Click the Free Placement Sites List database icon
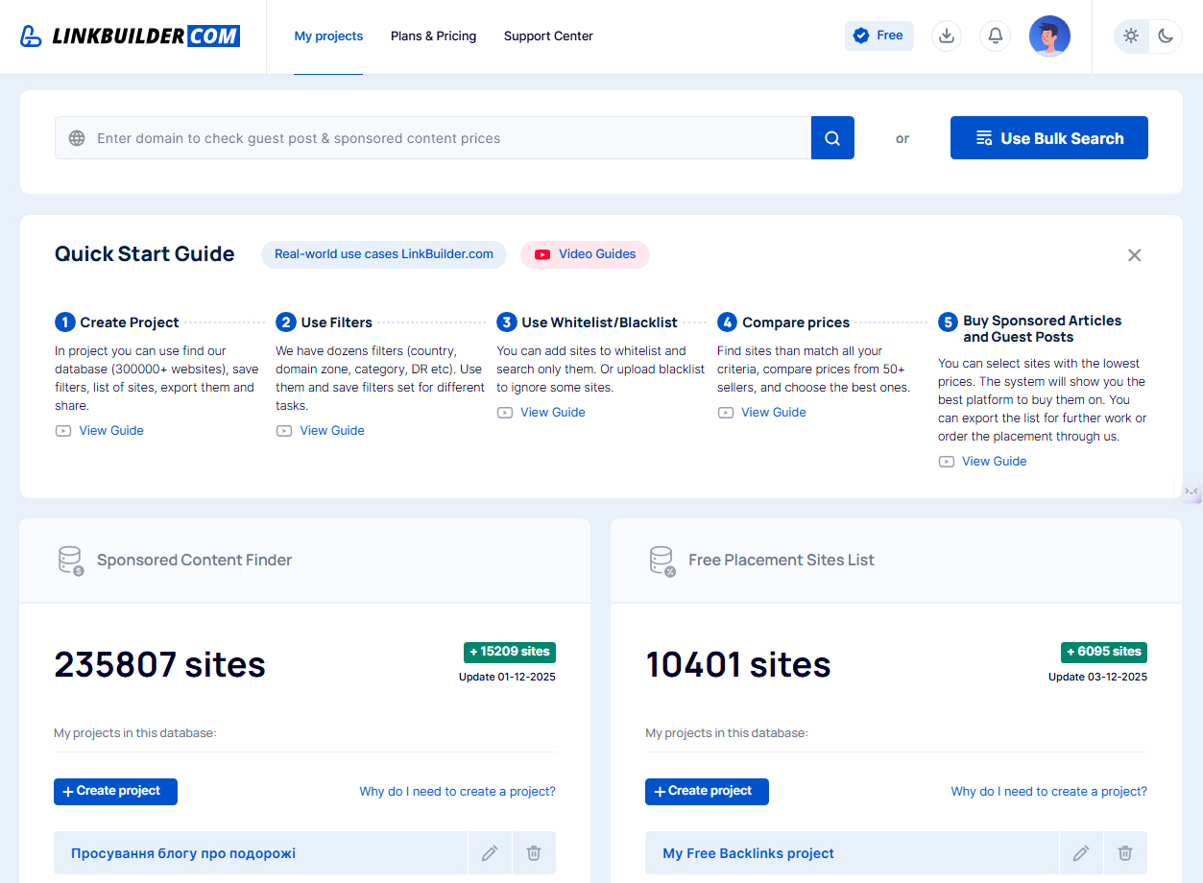The width and height of the screenshot is (1203, 883). (662, 560)
